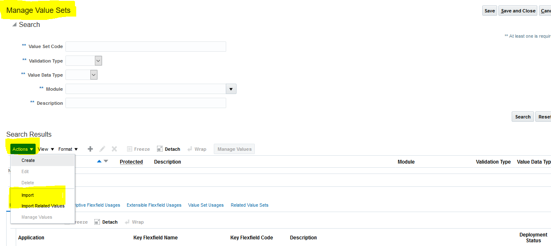551x246 pixels.
Task: Open the Validation Type dropdown
Action: tap(98, 60)
